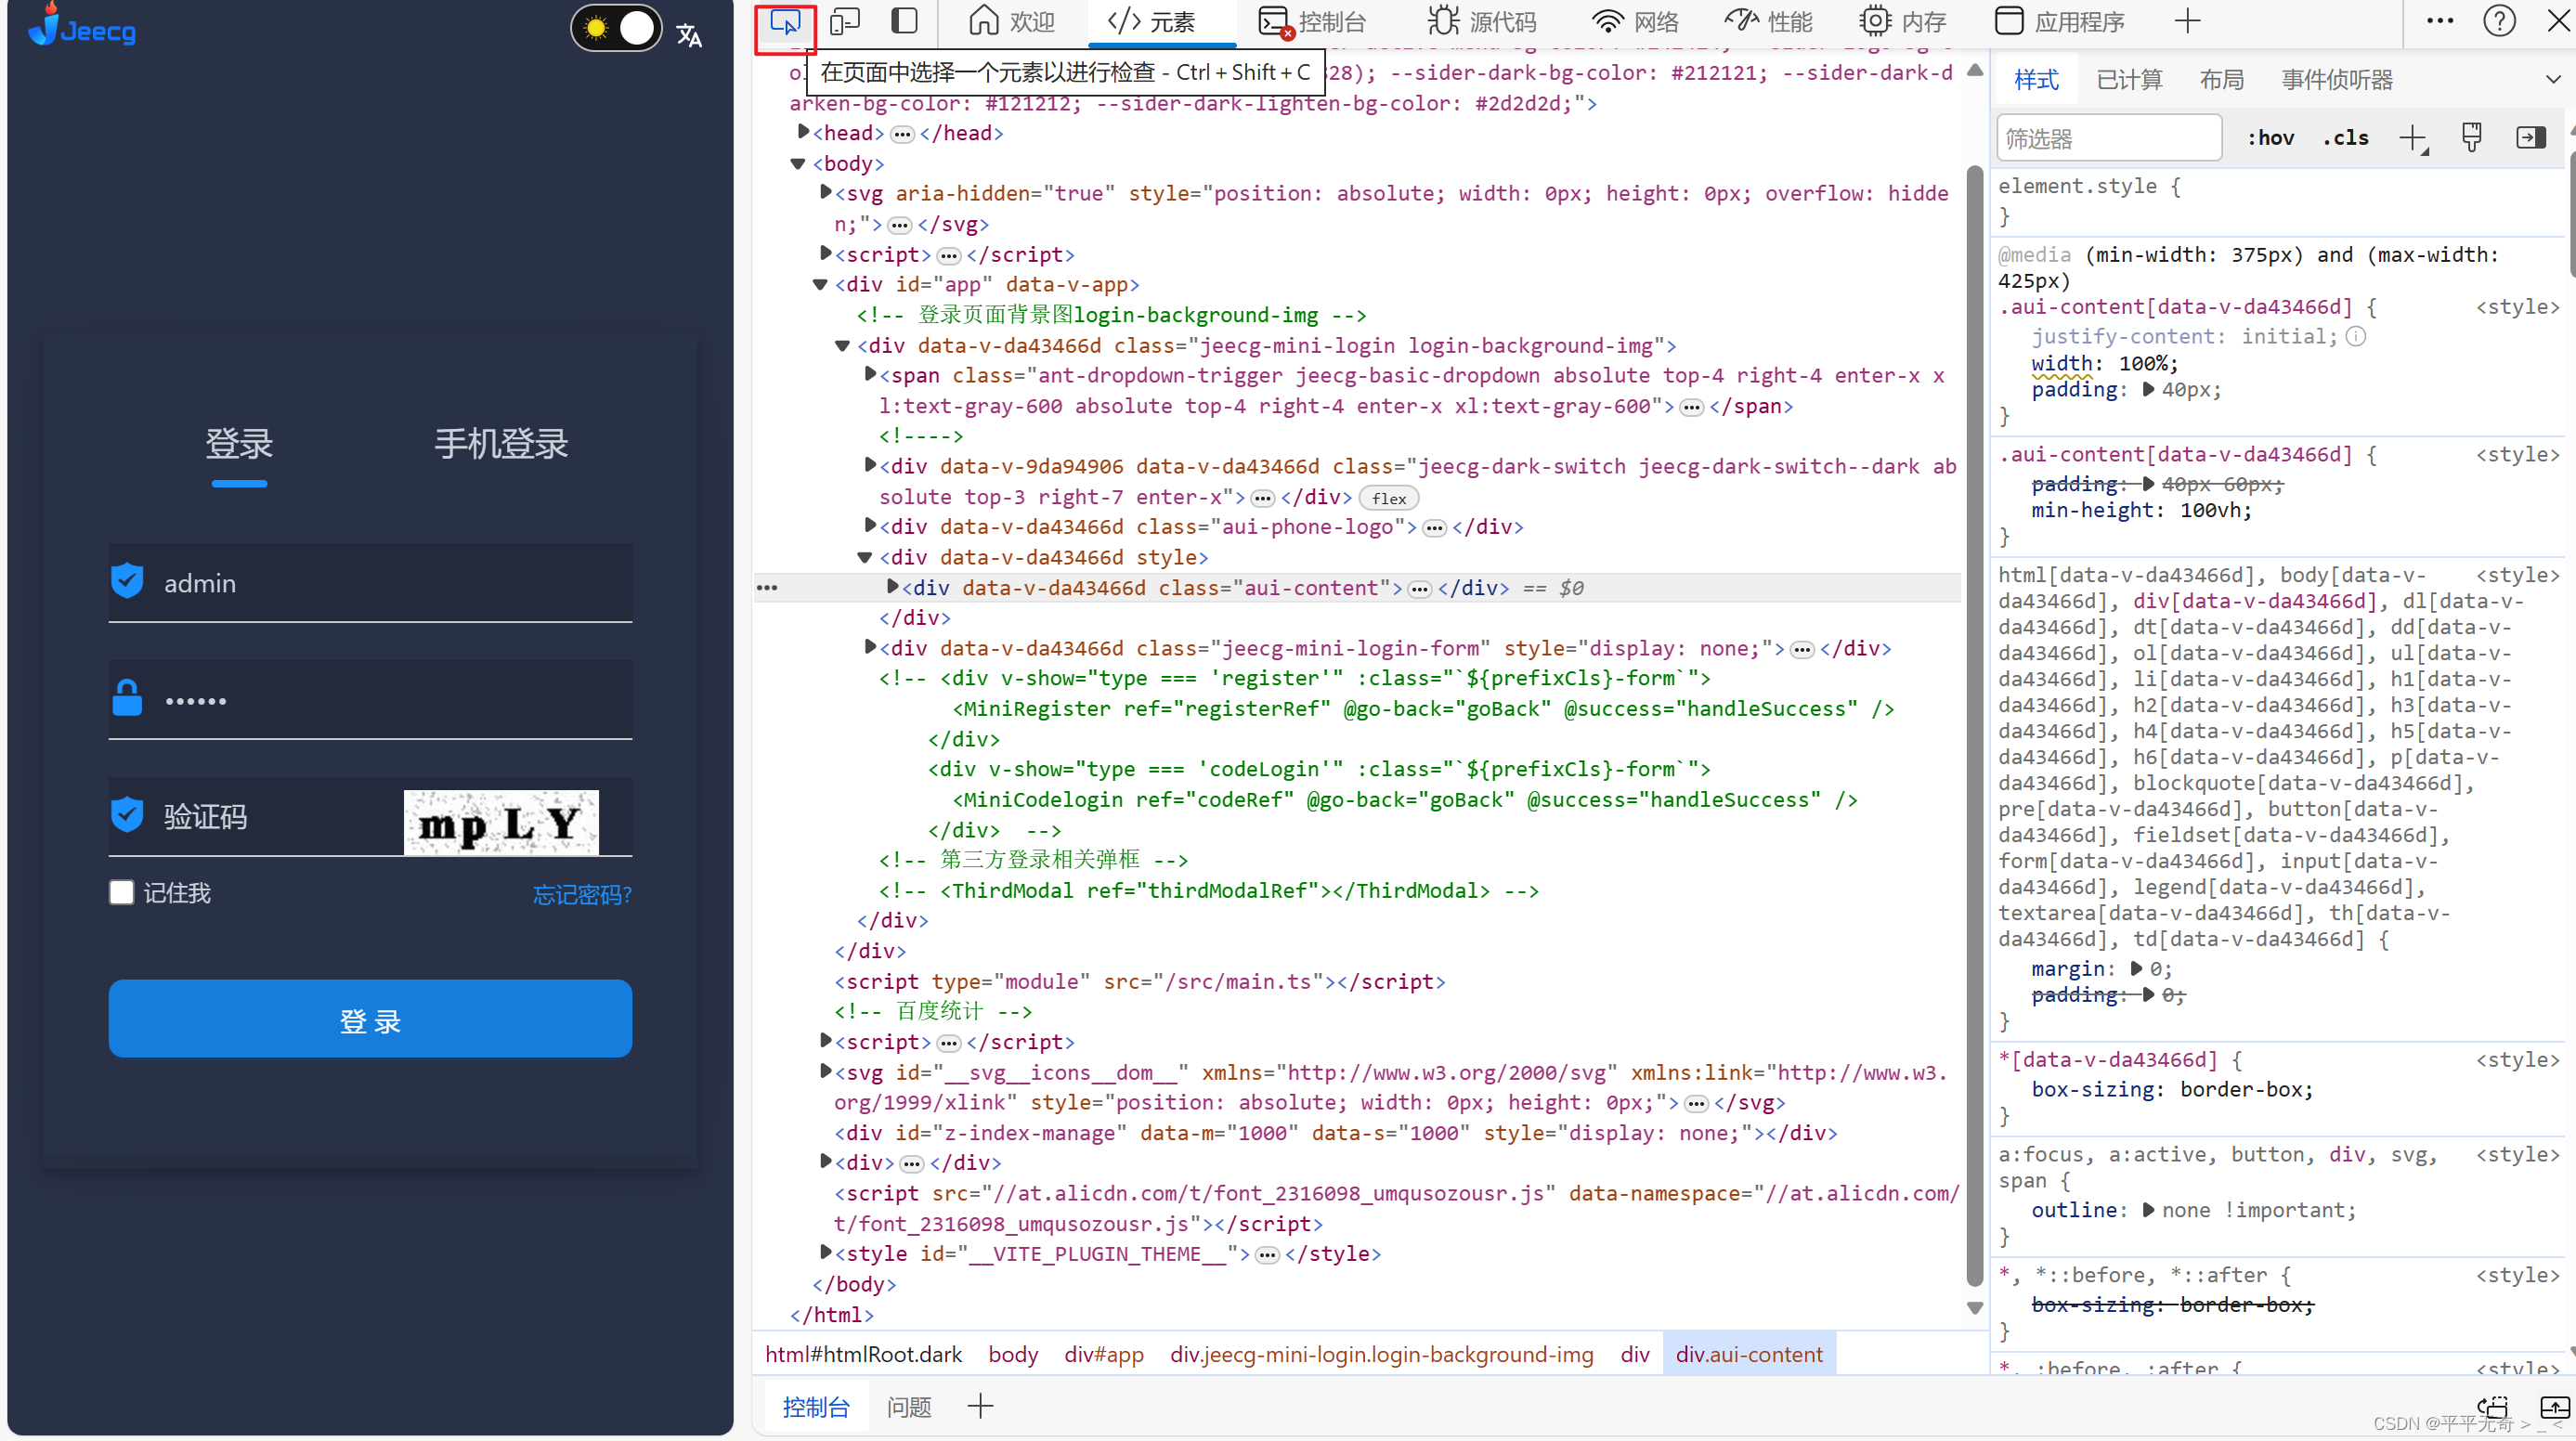Click the captcha image to refresh
The width and height of the screenshot is (2576, 1441).
pos(501,823)
